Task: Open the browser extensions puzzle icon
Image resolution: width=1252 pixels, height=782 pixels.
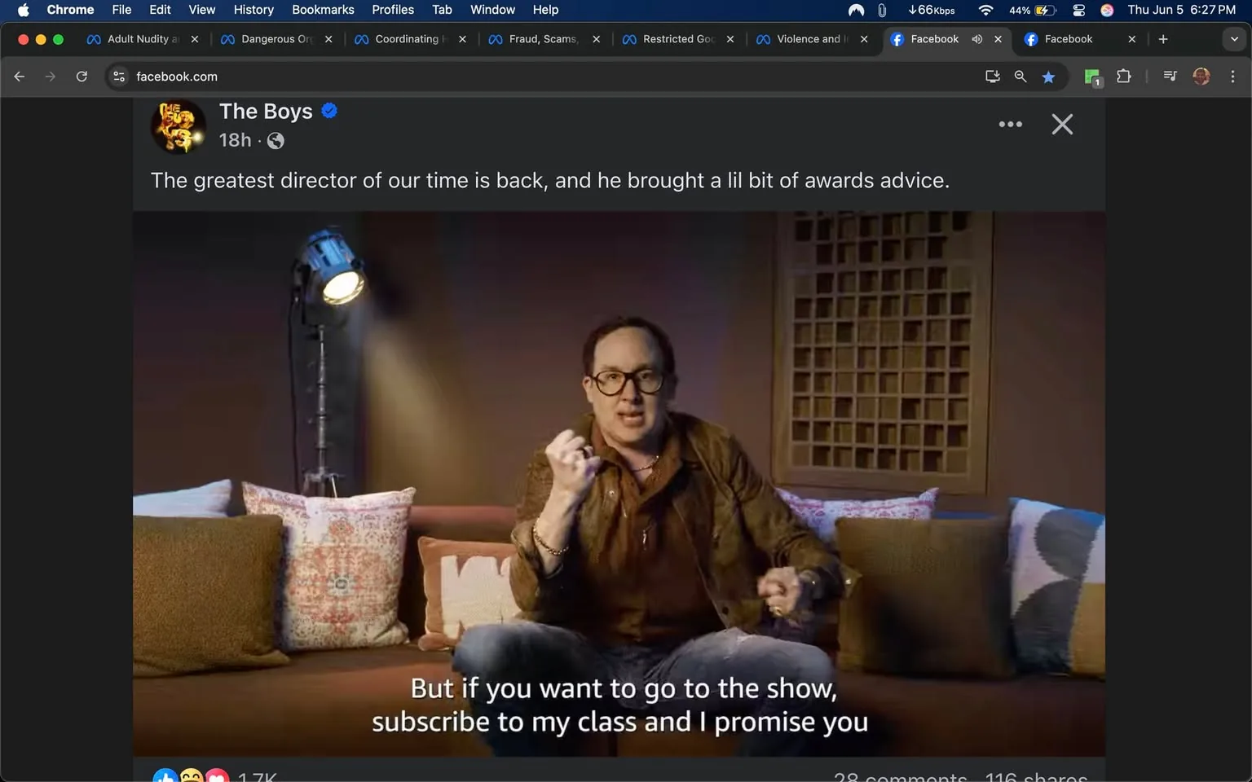Action: point(1123,76)
